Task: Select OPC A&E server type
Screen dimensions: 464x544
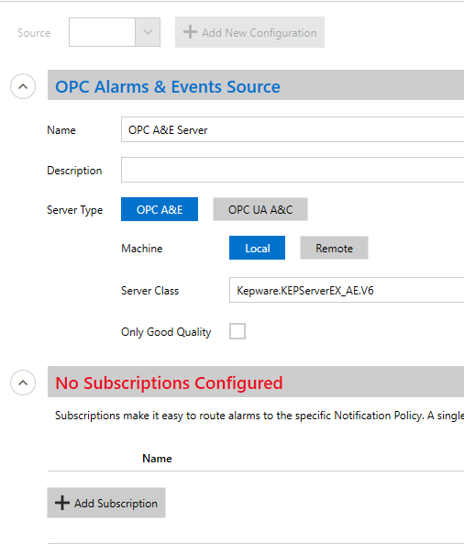Action: tap(160, 209)
